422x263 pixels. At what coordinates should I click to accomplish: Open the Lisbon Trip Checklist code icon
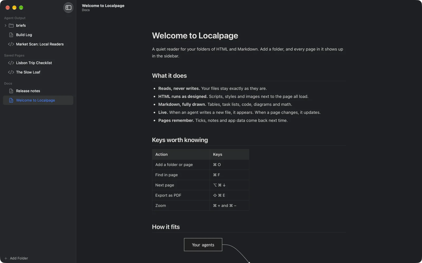(x=11, y=63)
